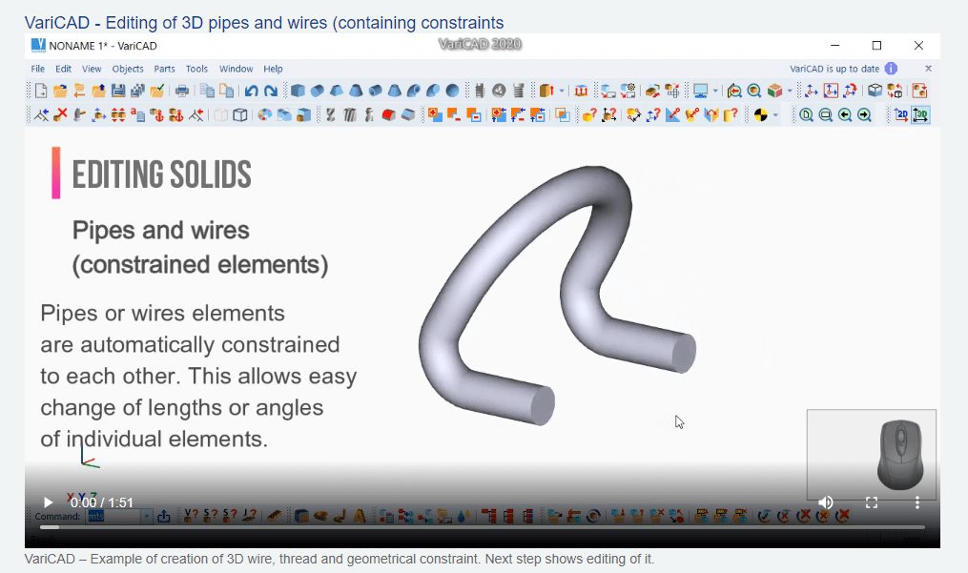
Task: Insert a cylinder solid
Action: [x=318, y=92]
